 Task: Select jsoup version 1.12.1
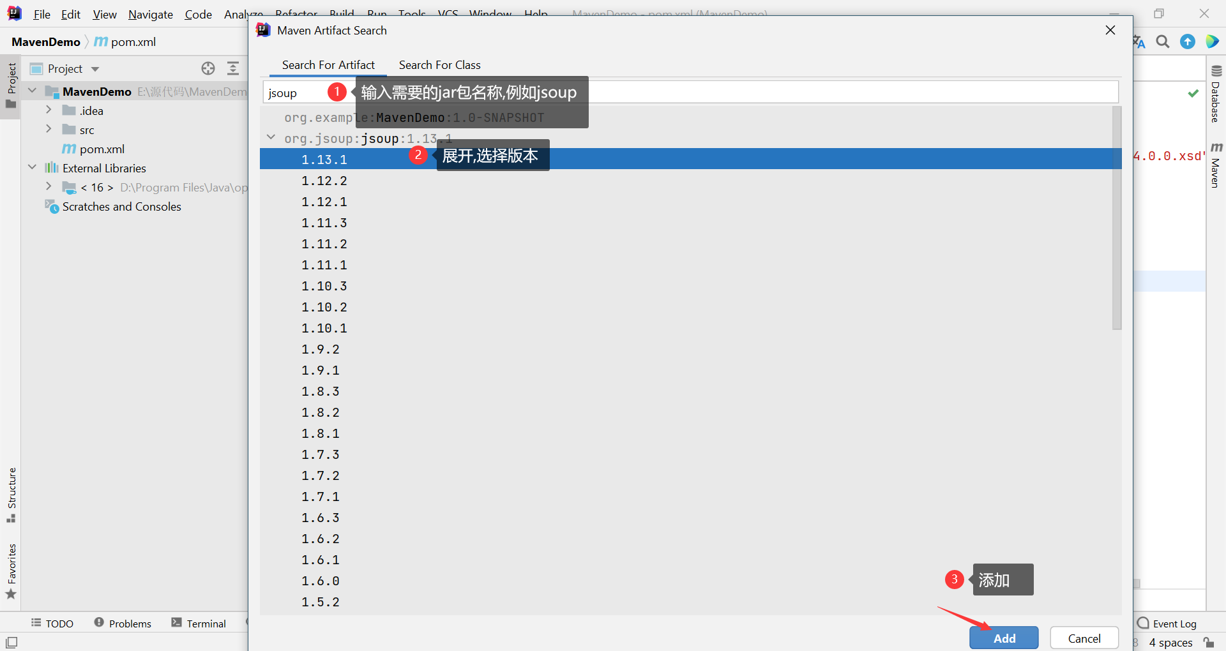(686, 202)
